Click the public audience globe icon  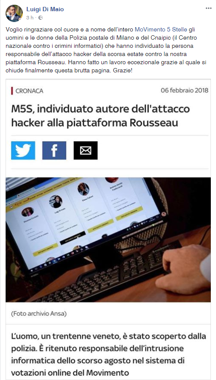point(41,18)
